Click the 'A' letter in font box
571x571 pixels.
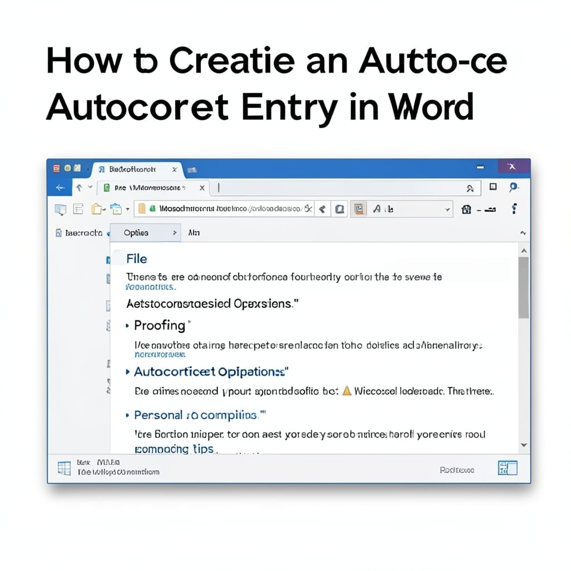pos(378,209)
